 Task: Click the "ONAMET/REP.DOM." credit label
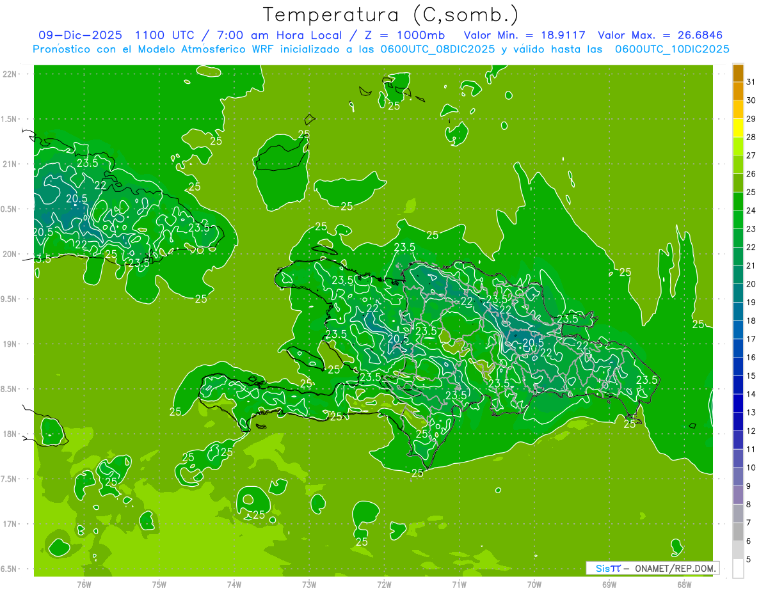tap(675, 568)
